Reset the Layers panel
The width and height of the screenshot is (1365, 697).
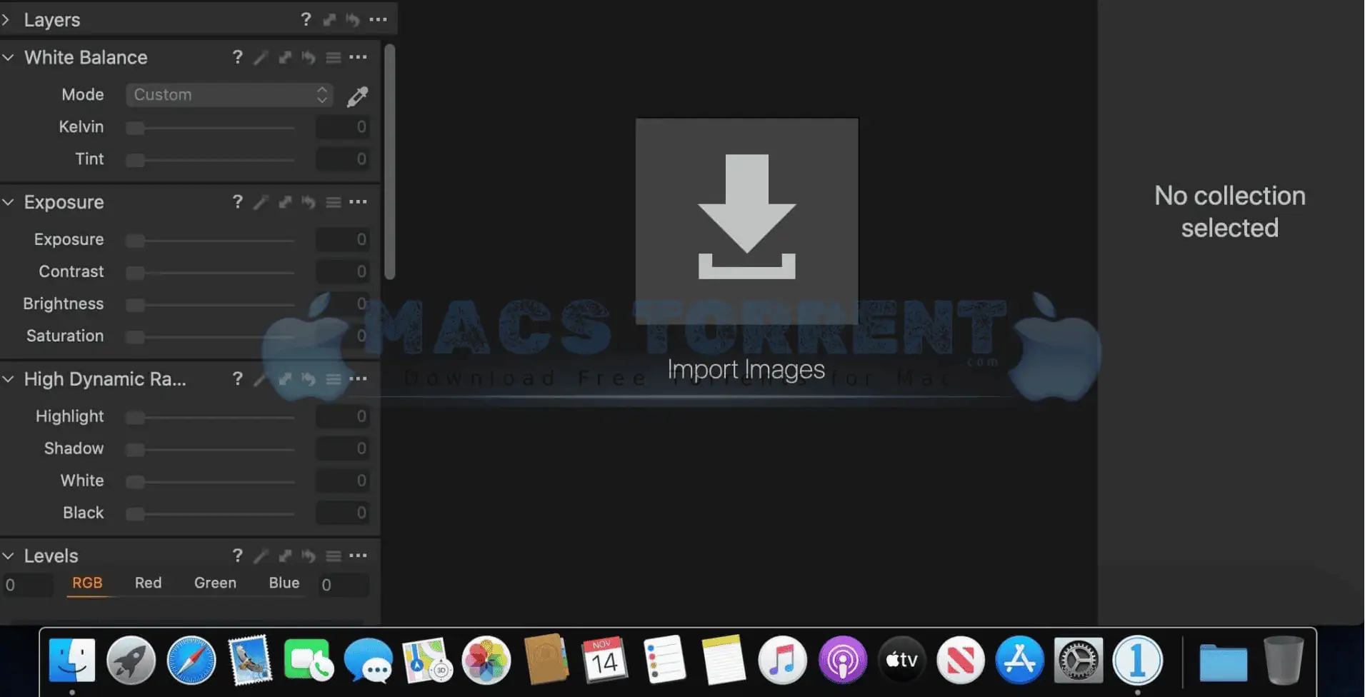click(x=353, y=20)
